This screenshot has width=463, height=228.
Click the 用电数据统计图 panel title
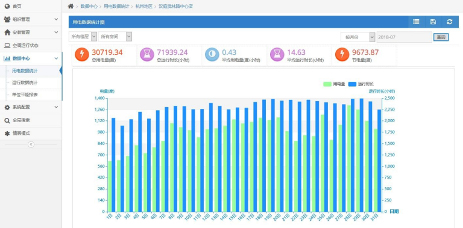(x=88, y=22)
